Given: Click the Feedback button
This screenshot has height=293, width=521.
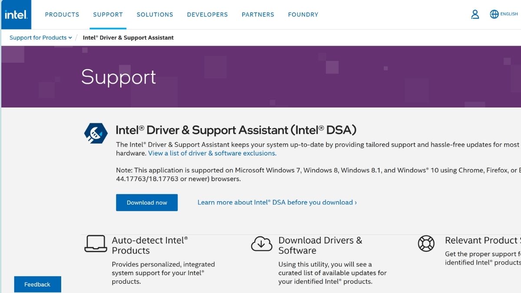Looking at the screenshot, I should coord(37,284).
